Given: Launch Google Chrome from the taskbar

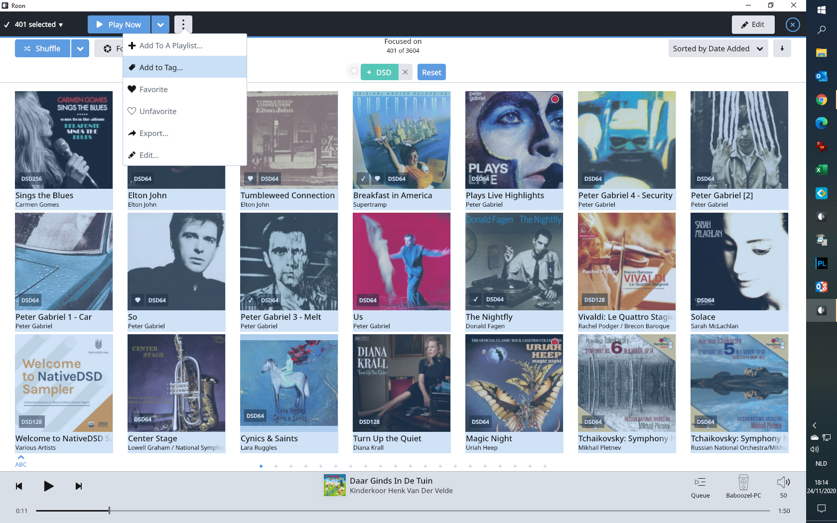Looking at the screenshot, I should [x=822, y=100].
